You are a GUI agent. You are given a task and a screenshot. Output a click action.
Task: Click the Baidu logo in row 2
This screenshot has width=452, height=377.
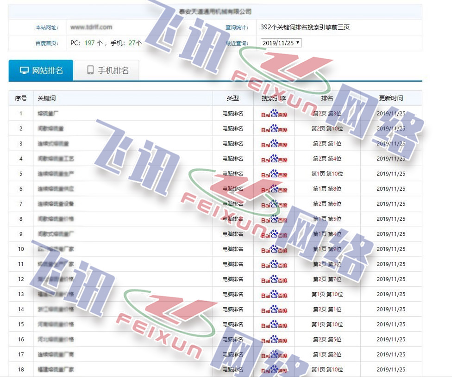click(x=274, y=129)
